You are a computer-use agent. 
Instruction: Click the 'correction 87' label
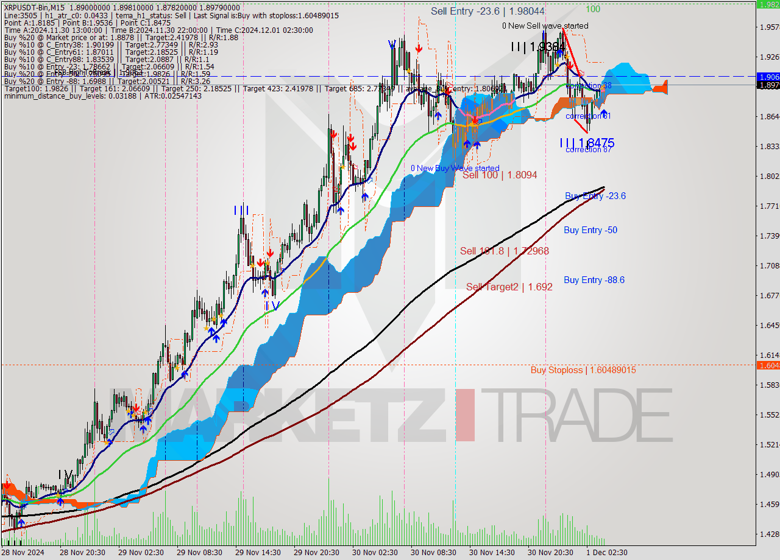pyautogui.click(x=588, y=150)
